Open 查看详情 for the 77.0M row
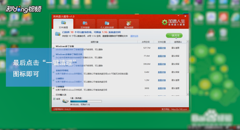This screenshot has width=240, height=130. (162, 56)
